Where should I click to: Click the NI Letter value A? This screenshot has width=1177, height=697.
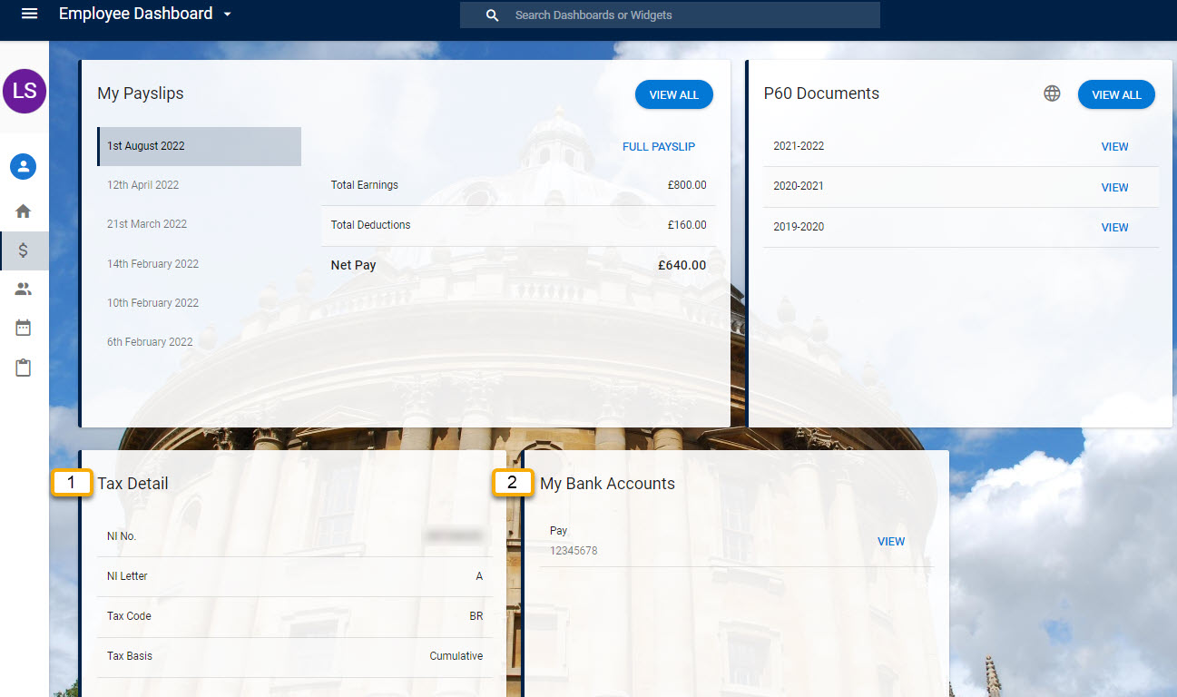pos(479,576)
